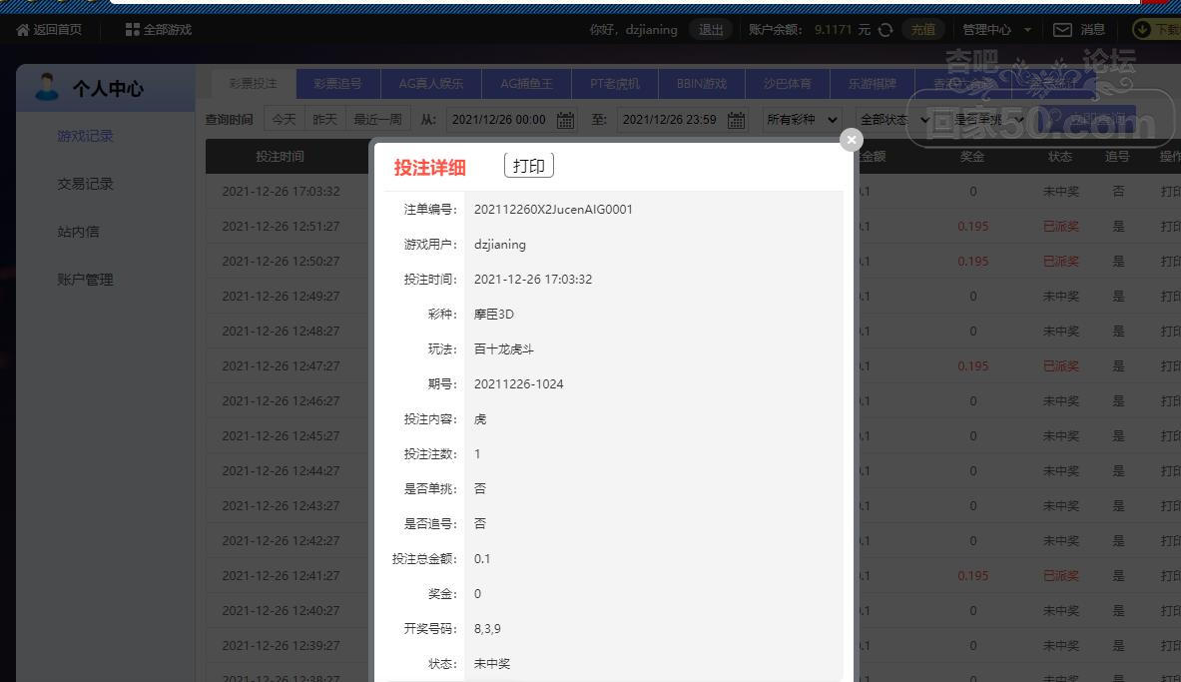
Task: Click the table row timestamp 2021-12-26 12:41:27
Action: 281,575
